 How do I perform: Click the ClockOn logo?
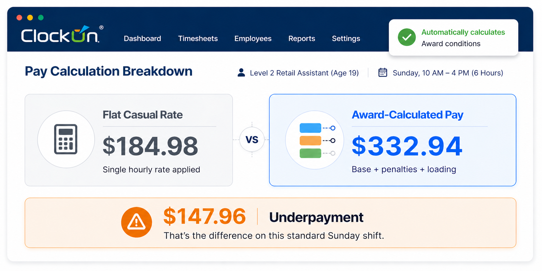pyautogui.click(x=60, y=35)
